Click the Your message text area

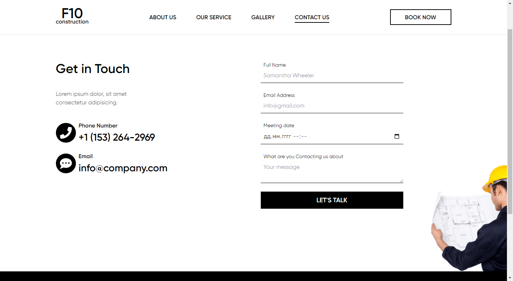(332, 172)
